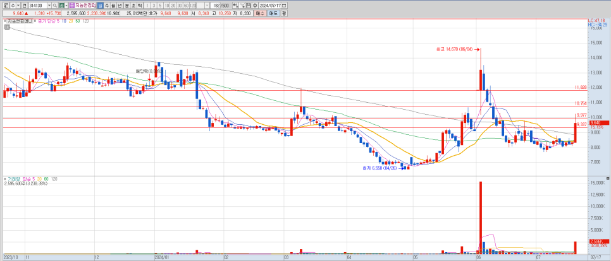
Task: Click the 매수 buy button
Action: pos(260,13)
